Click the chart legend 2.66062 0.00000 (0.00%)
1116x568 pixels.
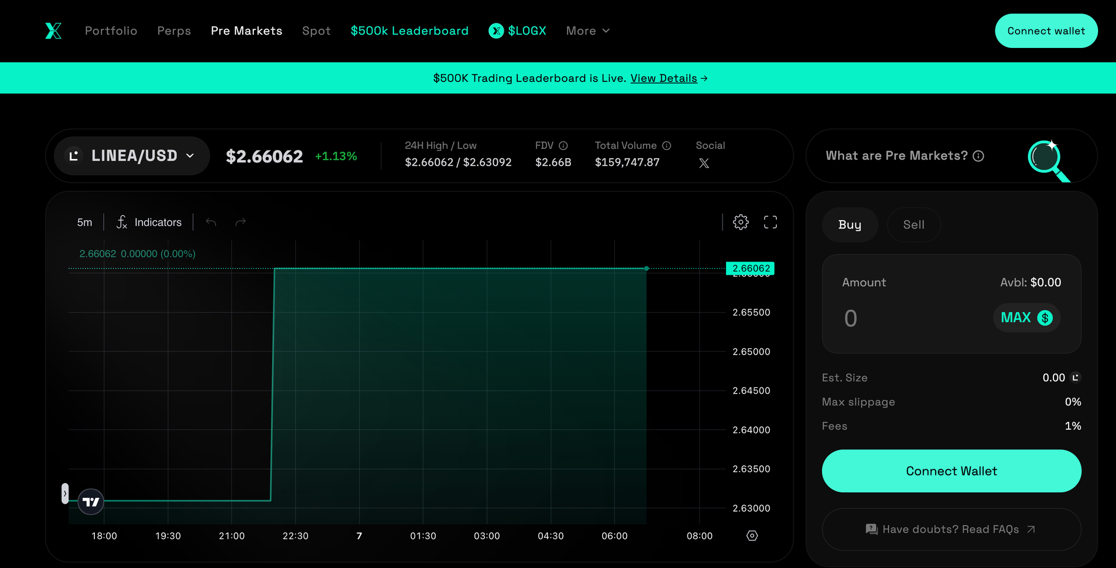(x=137, y=254)
